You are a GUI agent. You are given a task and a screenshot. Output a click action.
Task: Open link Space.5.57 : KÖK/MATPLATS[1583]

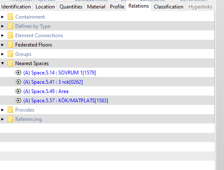coord(66,101)
